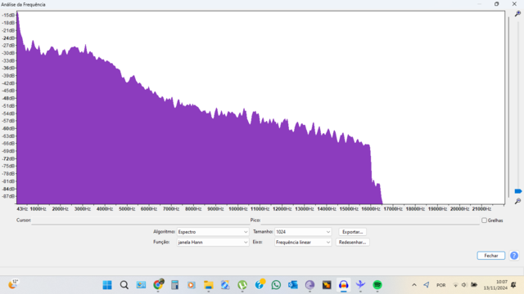
Task: Open WhatsApp from taskbar
Action: click(x=276, y=285)
